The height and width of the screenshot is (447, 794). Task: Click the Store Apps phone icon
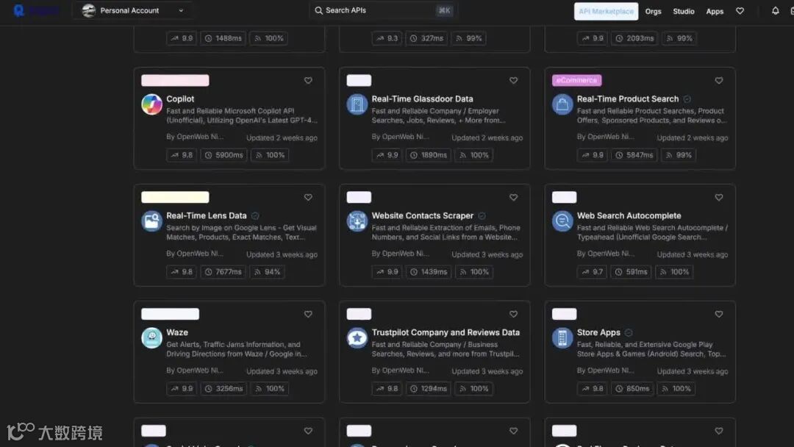point(562,338)
